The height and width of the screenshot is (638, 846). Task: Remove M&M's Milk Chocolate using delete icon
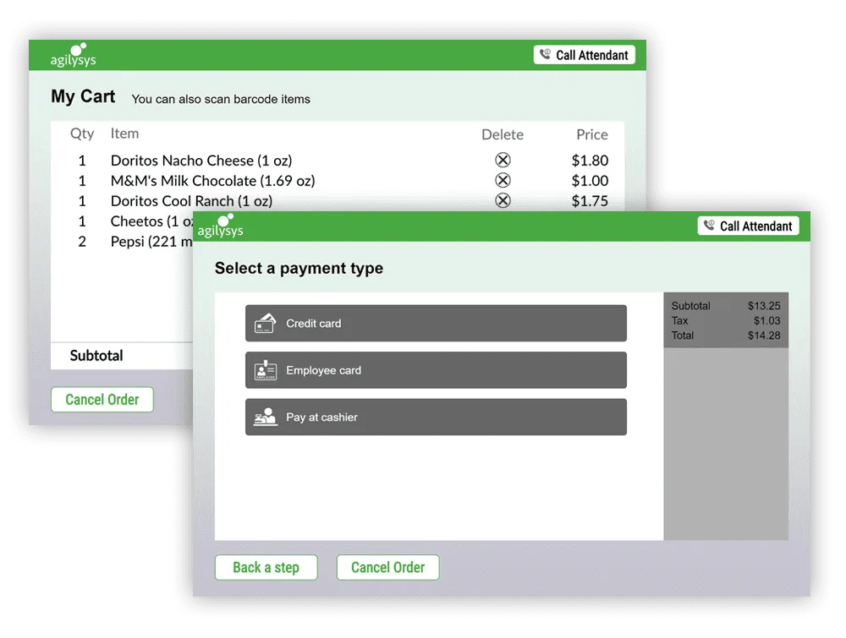coord(503,181)
